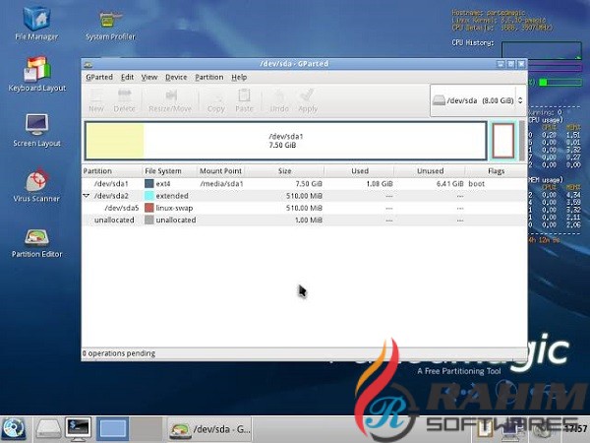Image resolution: width=590 pixels, height=443 pixels.
Task: Select the /dev/sda5 partition row
Action: click(x=304, y=208)
